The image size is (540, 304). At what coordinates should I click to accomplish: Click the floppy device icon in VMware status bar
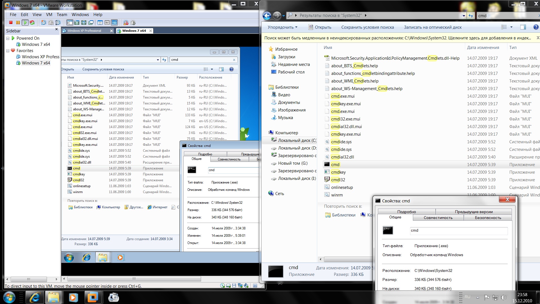pyautogui.click(x=234, y=286)
